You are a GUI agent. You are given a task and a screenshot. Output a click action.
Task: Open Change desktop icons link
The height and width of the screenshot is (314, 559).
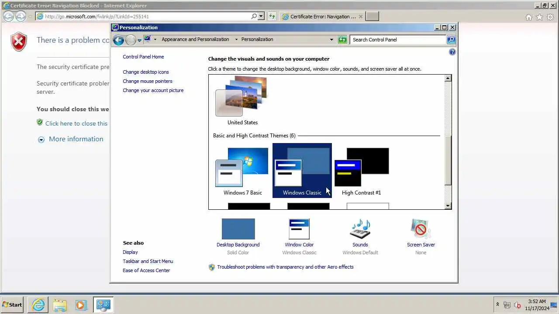[145, 72]
